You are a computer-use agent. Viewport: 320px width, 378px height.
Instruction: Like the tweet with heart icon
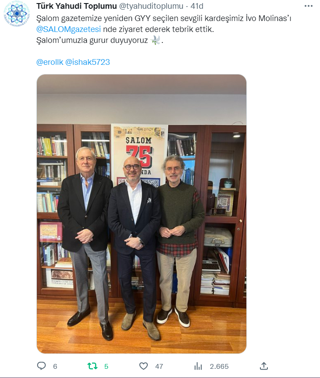[144, 366]
